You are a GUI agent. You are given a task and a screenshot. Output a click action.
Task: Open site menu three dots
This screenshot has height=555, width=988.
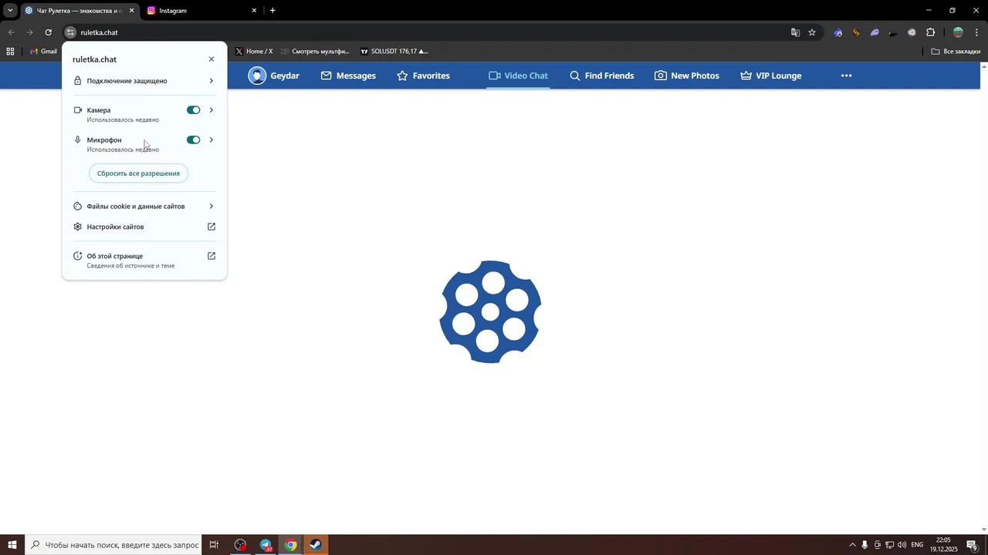(846, 76)
